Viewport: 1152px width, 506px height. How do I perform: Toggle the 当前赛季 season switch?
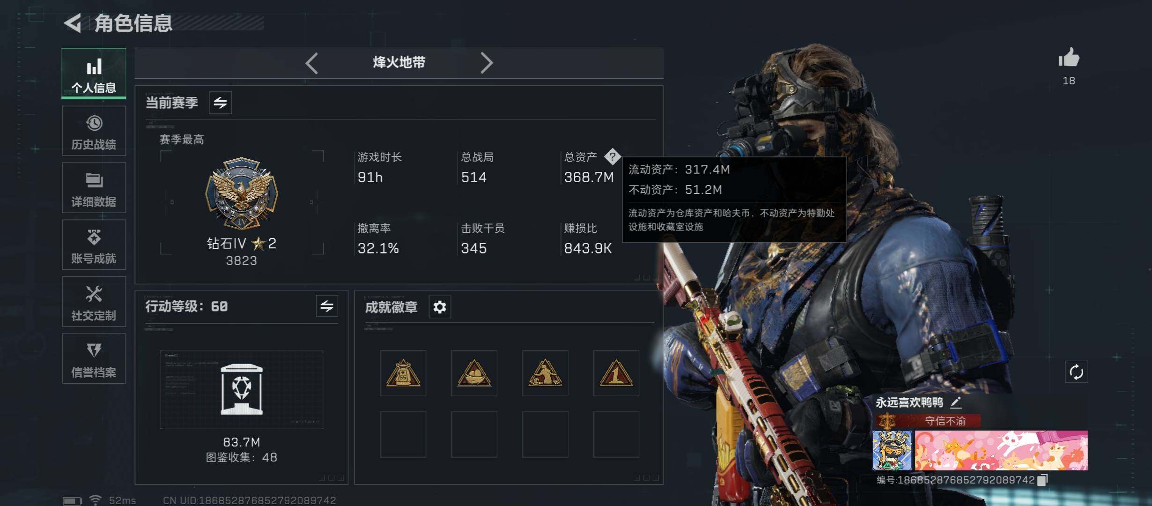click(x=220, y=102)
